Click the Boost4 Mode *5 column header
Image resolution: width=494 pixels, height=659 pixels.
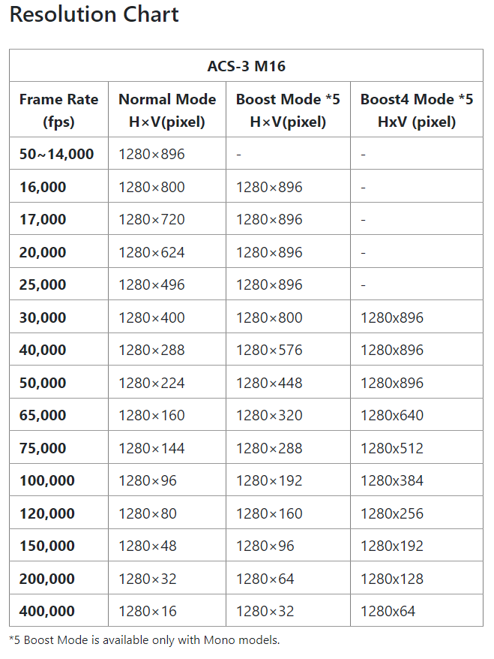click(416, 110)
